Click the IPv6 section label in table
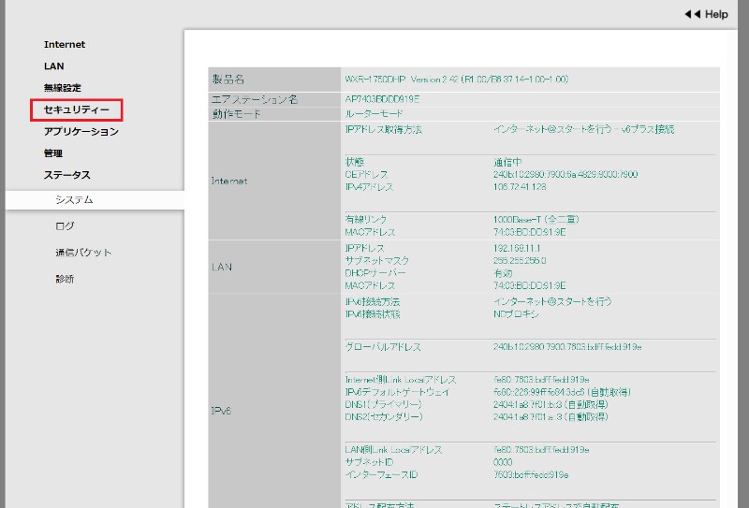This screenshot has width=749, height=508. coord(223,410)
